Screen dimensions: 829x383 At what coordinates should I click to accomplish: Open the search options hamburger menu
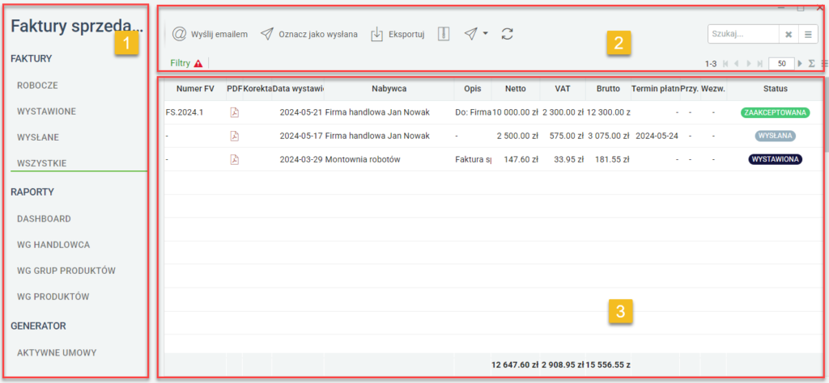[x=808, y=34]
